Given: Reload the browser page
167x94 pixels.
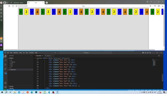Looking at the screenshot, I should pos(13,6).
